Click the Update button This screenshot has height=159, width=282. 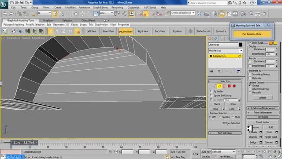263,98
